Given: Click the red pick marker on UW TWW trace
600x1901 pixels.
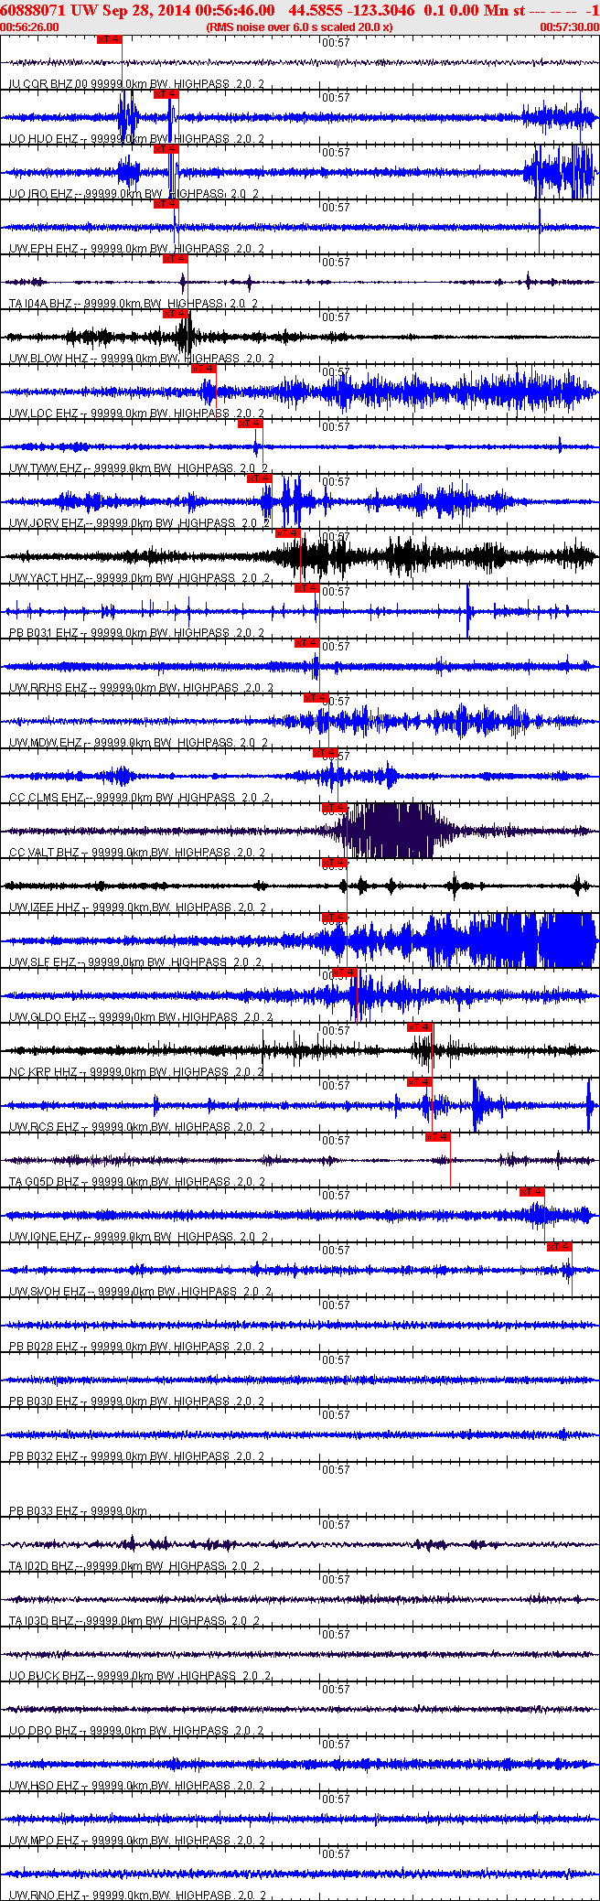Looking at the screenshot, I should (250, 424).
